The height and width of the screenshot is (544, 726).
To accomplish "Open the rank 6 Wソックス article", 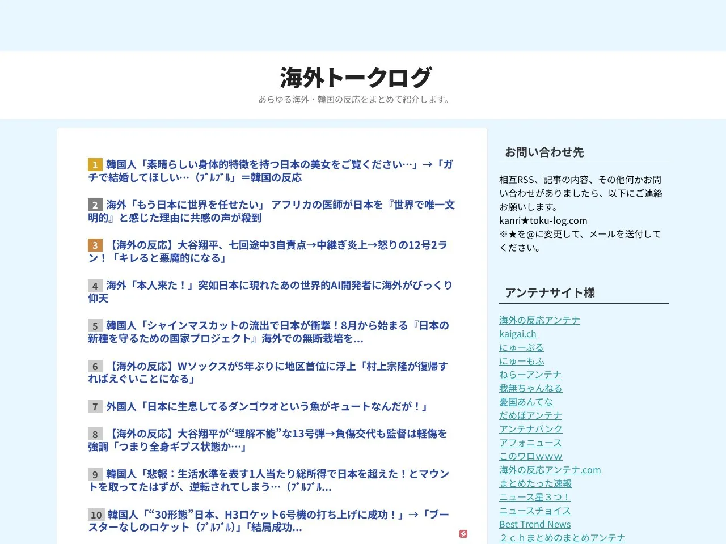I will point(268,372).
